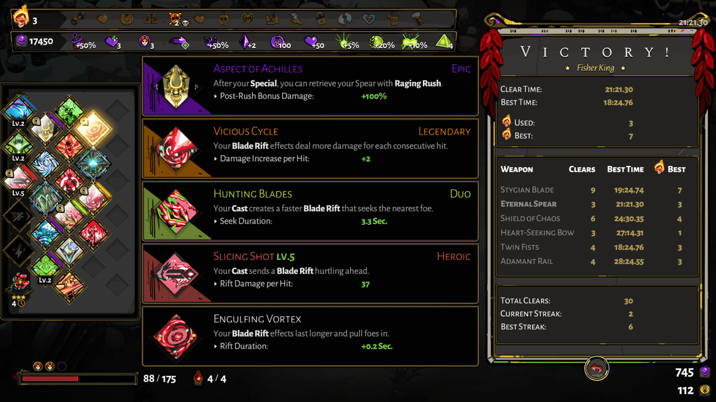Click the purple darkness crystal 17450 icon
The image size is (716, 402).
coord(22,41)
